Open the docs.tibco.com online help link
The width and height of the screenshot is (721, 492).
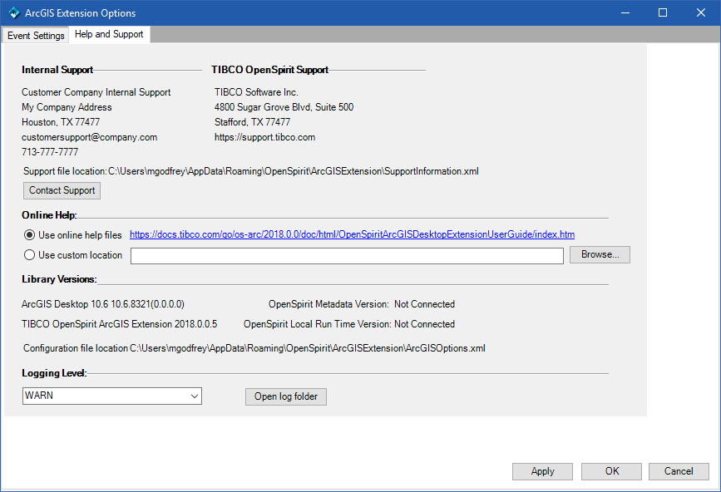352,234
